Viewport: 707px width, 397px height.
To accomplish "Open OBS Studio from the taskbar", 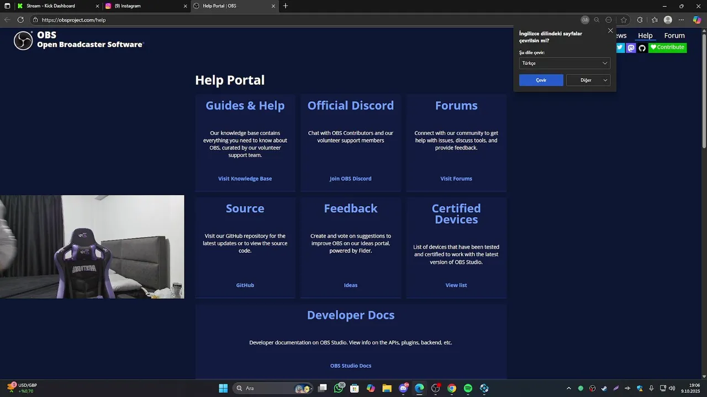I will [435, 388].
